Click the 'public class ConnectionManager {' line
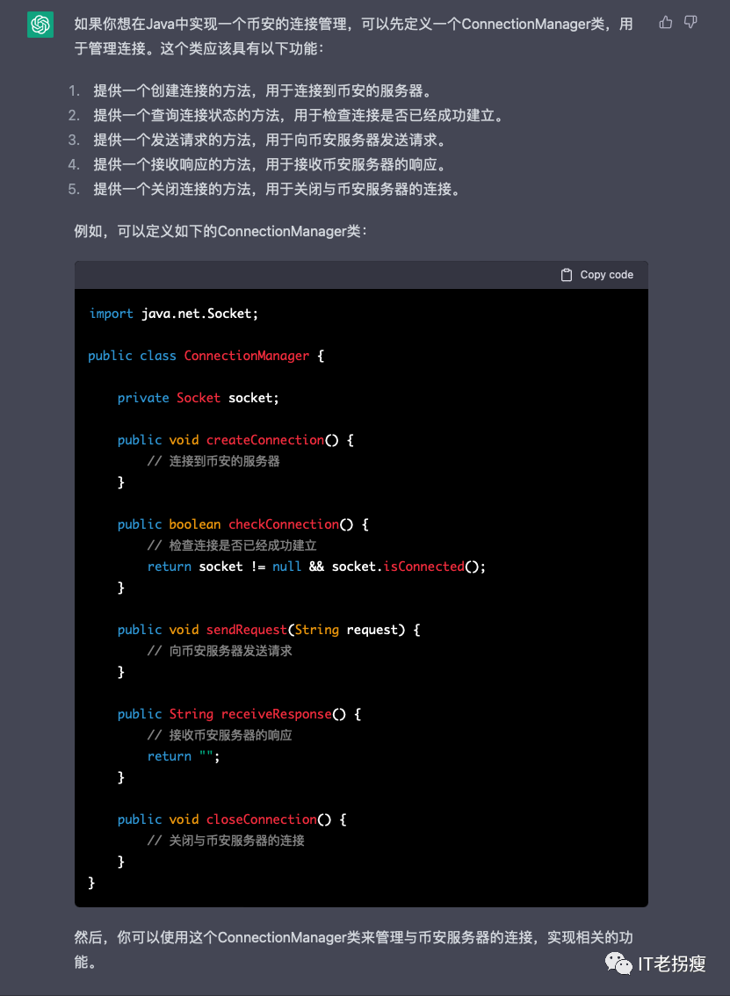730x996 pixels. (x=206, y=356)
